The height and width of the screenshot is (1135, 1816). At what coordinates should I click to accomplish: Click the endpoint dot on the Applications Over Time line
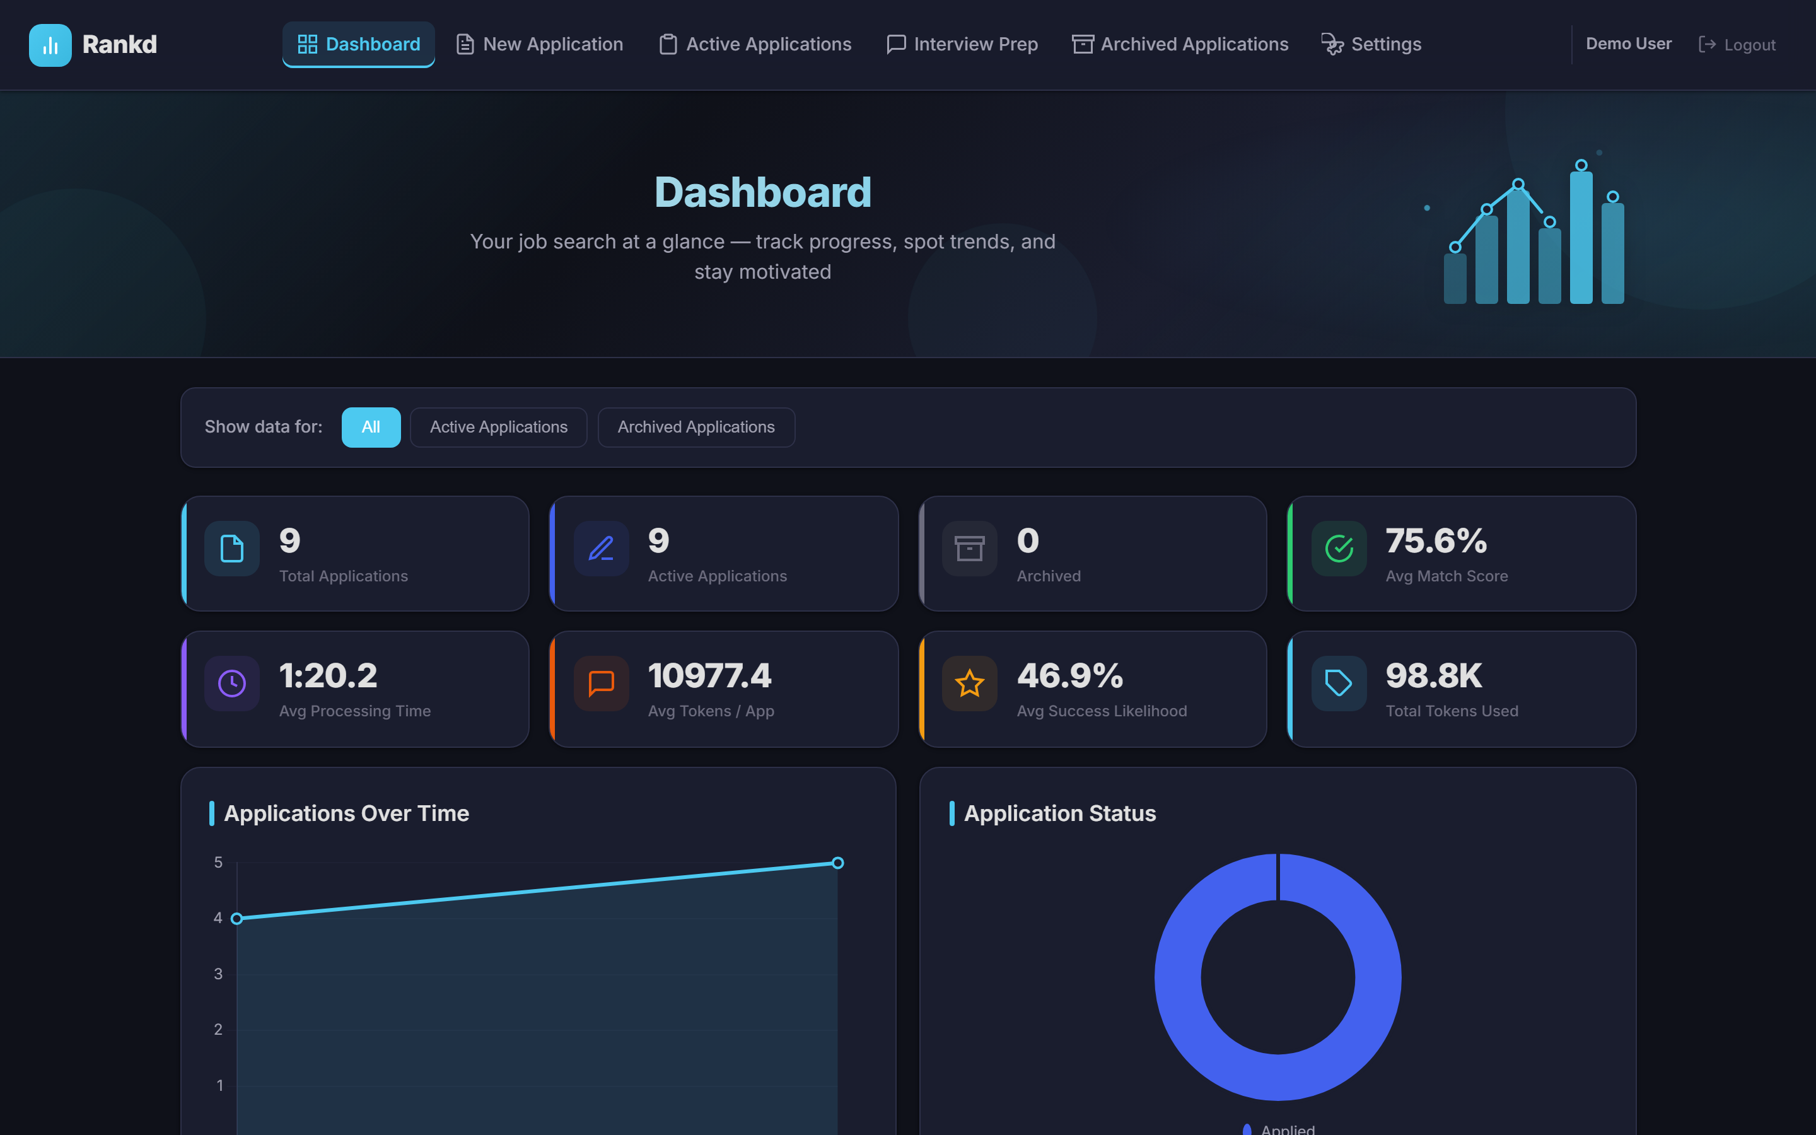click(x=837, y=863)
